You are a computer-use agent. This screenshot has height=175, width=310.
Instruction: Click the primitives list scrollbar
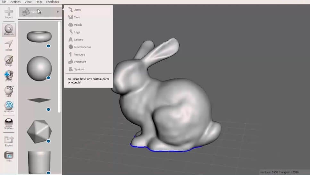pyautogui.click(x=59, y=67)
